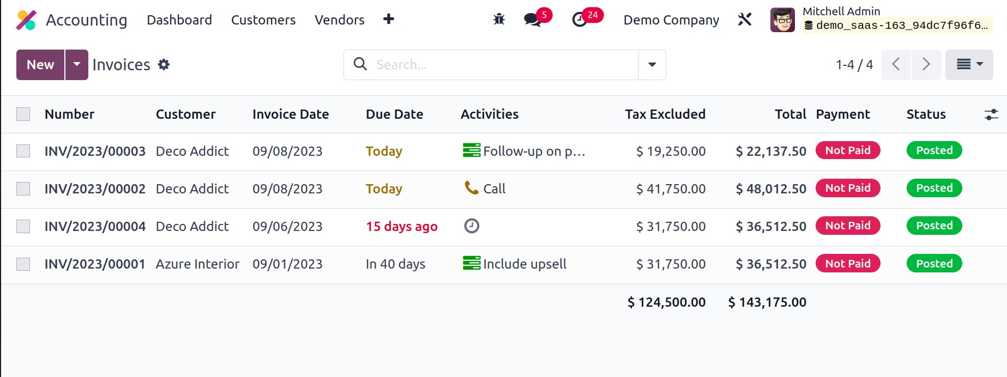Select checkbox for invoice INV/2023/00003
1007x377 pixels.
tap(23, 151)
